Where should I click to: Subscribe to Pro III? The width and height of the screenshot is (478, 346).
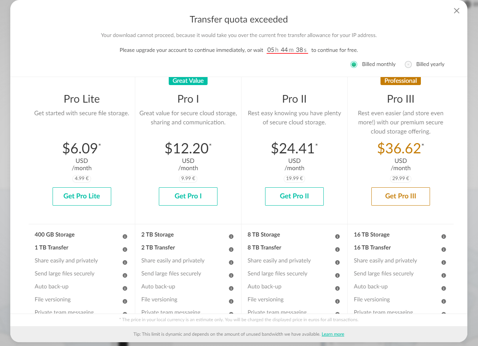[400, 196]
